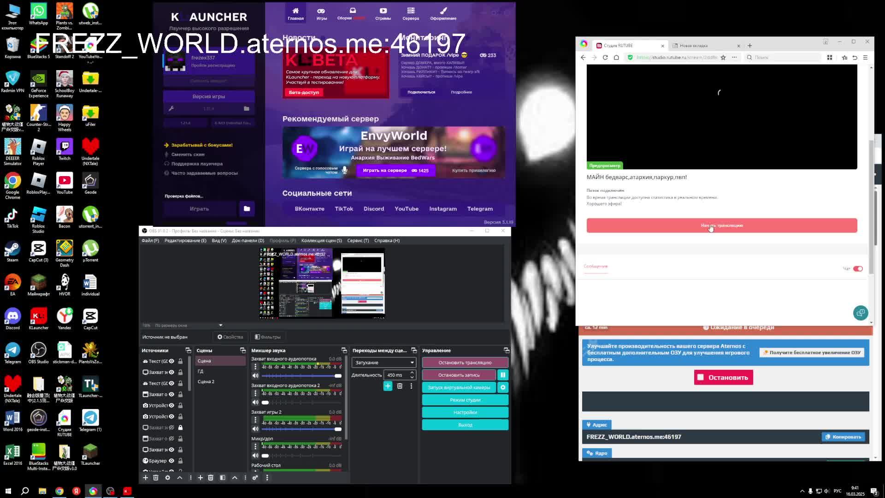This screenshot has width=885, height=498.
Task: Expand the preview scaling dropdown
Action: (220, 326)
